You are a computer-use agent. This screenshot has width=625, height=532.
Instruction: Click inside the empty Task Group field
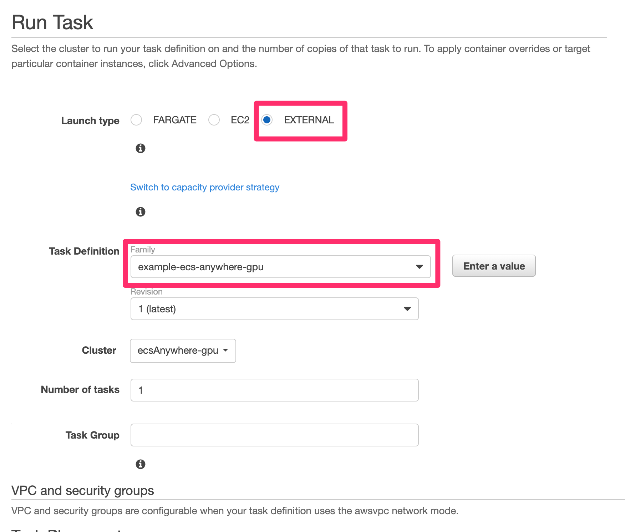click(274, 435)
